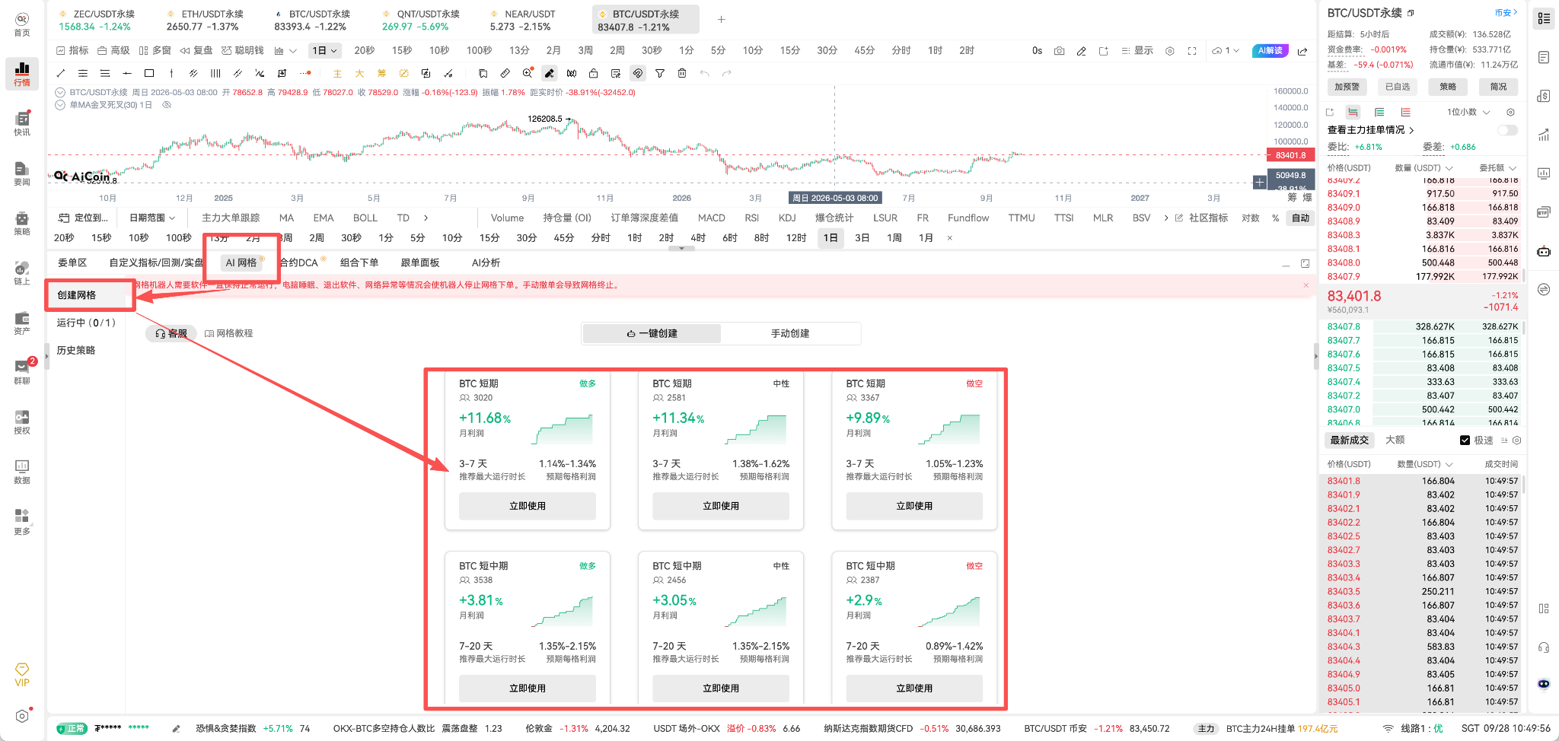Open the 1日 timeframe dropdown
The height and width of the screenshot is (741, 1559).
(x=325, y=51)
